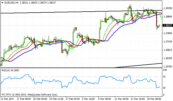
Task: Click the 3 Mar 16:00 time label
Action: click(88, 99)
